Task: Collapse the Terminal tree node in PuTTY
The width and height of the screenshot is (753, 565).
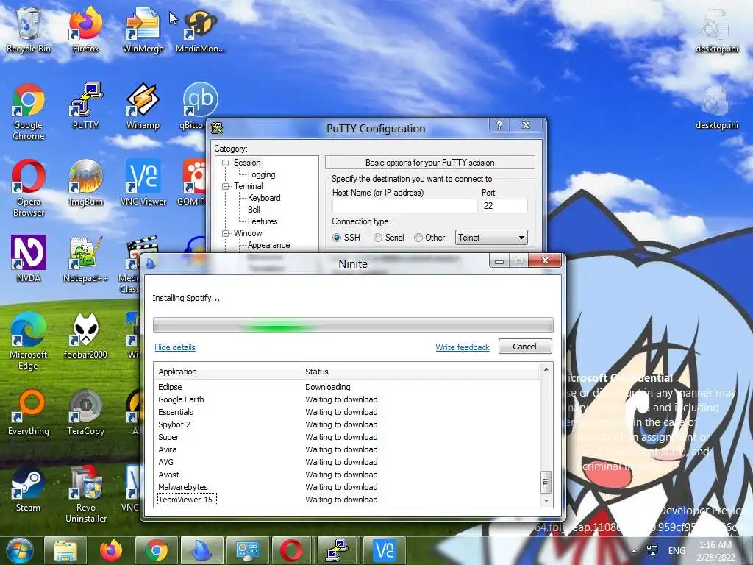Action: [225, 186]
